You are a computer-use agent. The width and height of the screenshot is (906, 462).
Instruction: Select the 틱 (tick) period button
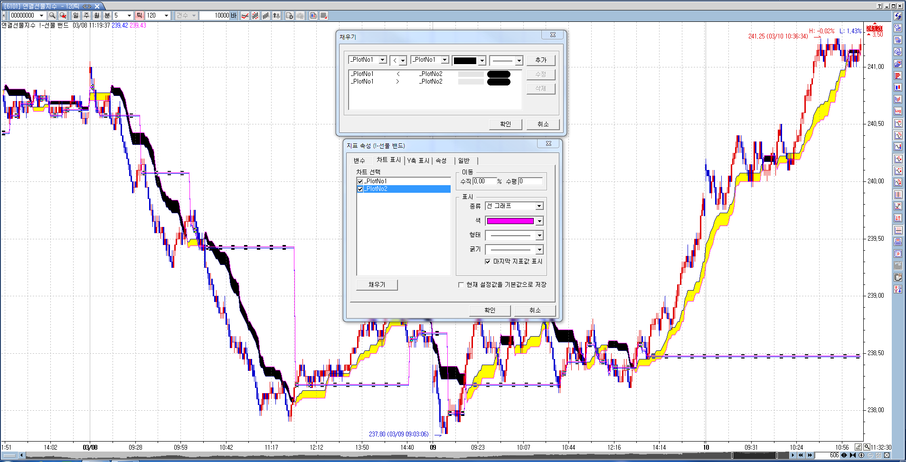point(139,16)
